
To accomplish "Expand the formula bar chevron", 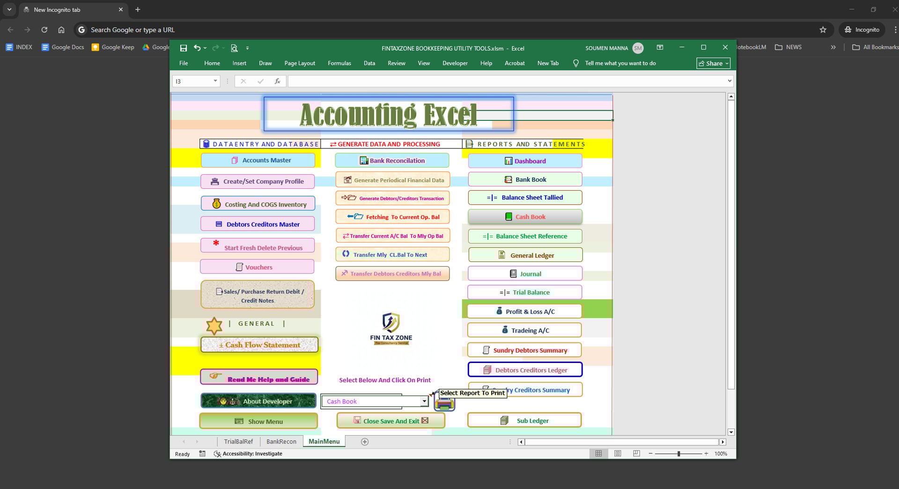I will [x=730, y=81].
